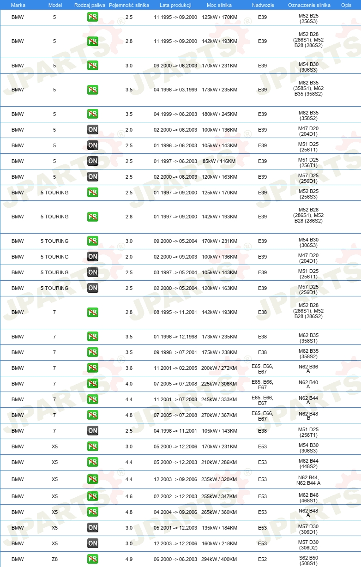Select ON icon in X5 160kW / 218KM row

pyautogui.click(x=93, y=543)
